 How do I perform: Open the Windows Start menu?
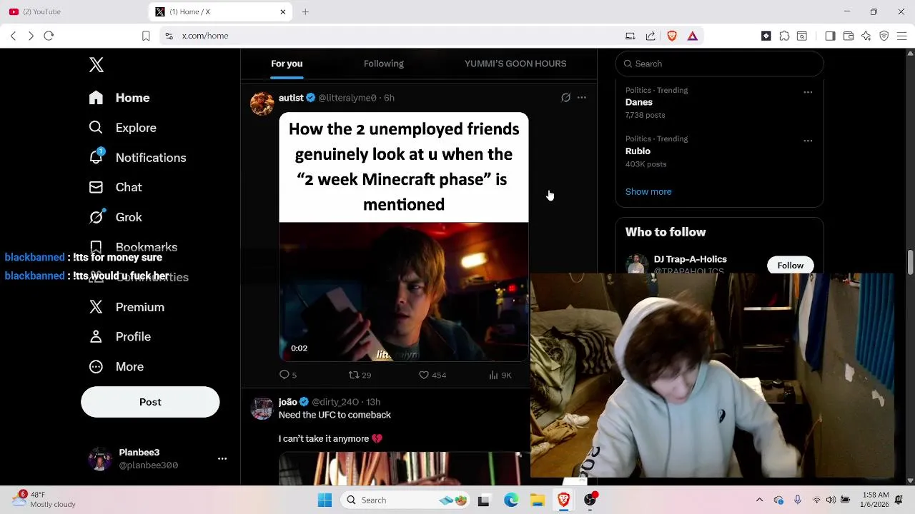[x=325, y=500]
